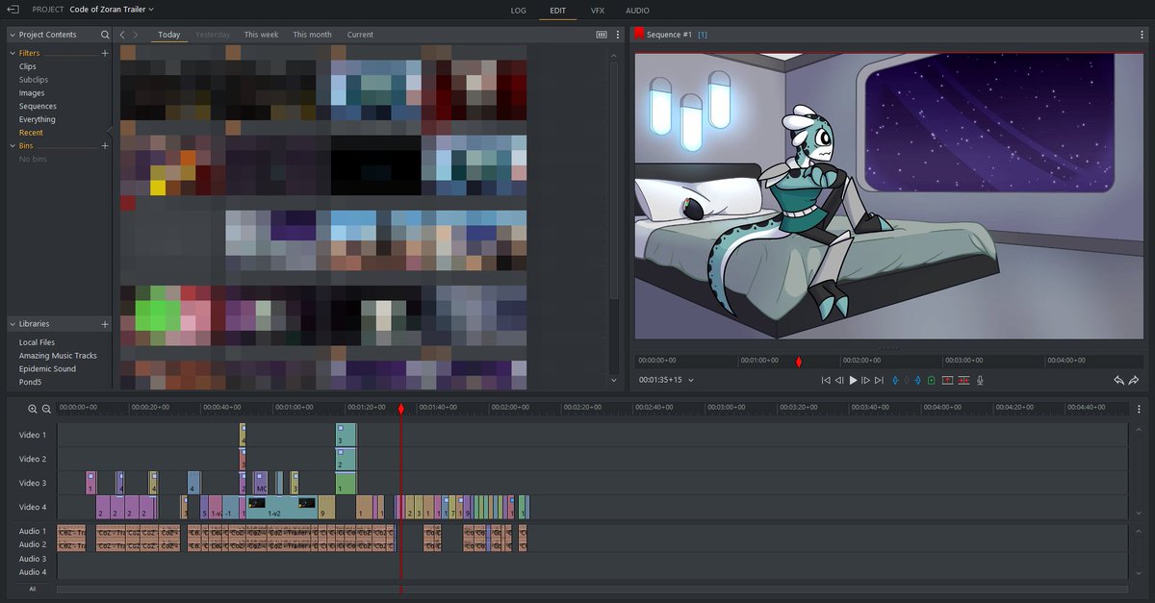The width and height of the screenshot is (1155, 603).
Task: Select the Video 1 track label
Action: [x=33, y=435]
